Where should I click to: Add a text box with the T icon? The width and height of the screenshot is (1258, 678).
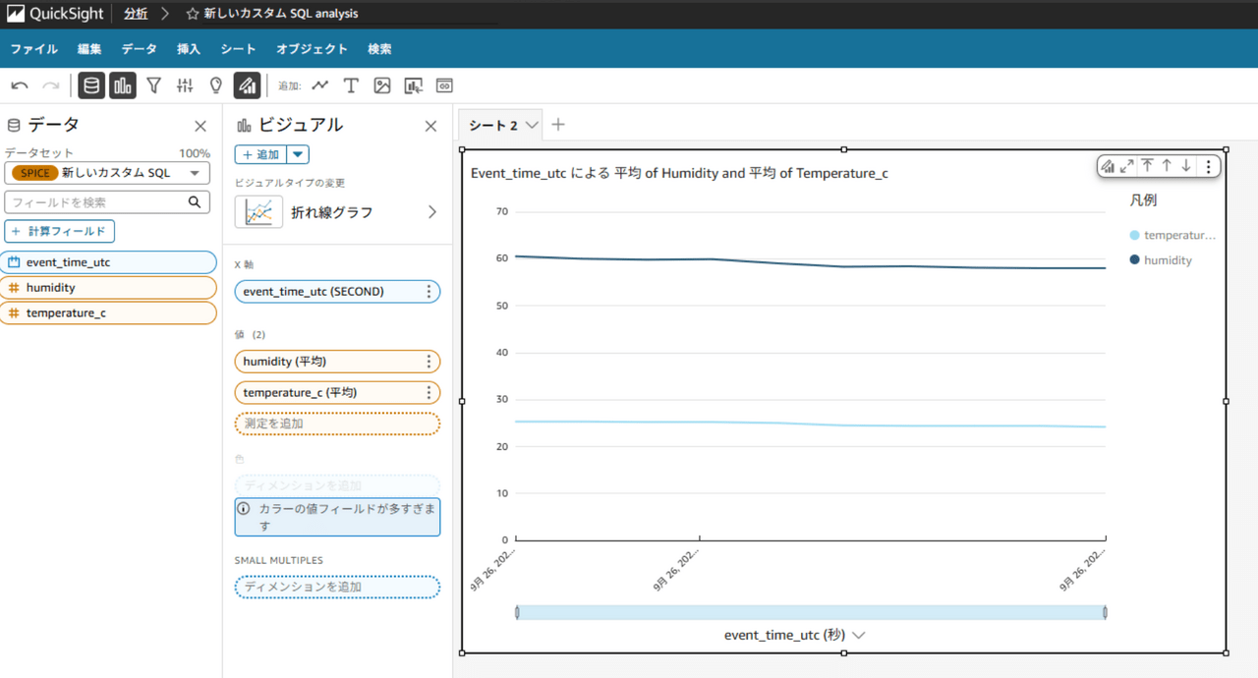tap(351, 86)
